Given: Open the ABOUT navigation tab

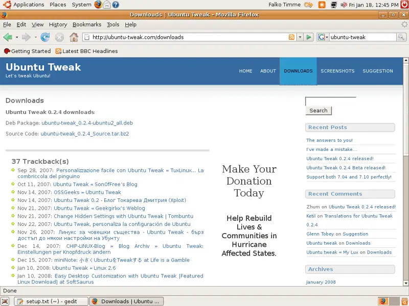Looking at the screenshot, I should 268,71.
